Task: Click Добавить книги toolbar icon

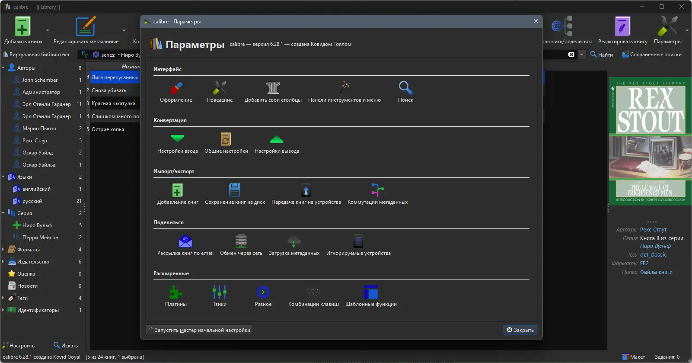Action: pyautogui.click(x=23, y=30)
